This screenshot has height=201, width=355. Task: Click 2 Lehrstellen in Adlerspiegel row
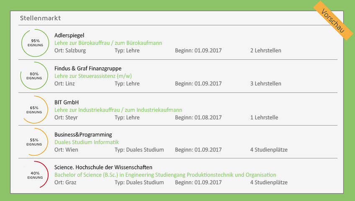coord(265,51)
